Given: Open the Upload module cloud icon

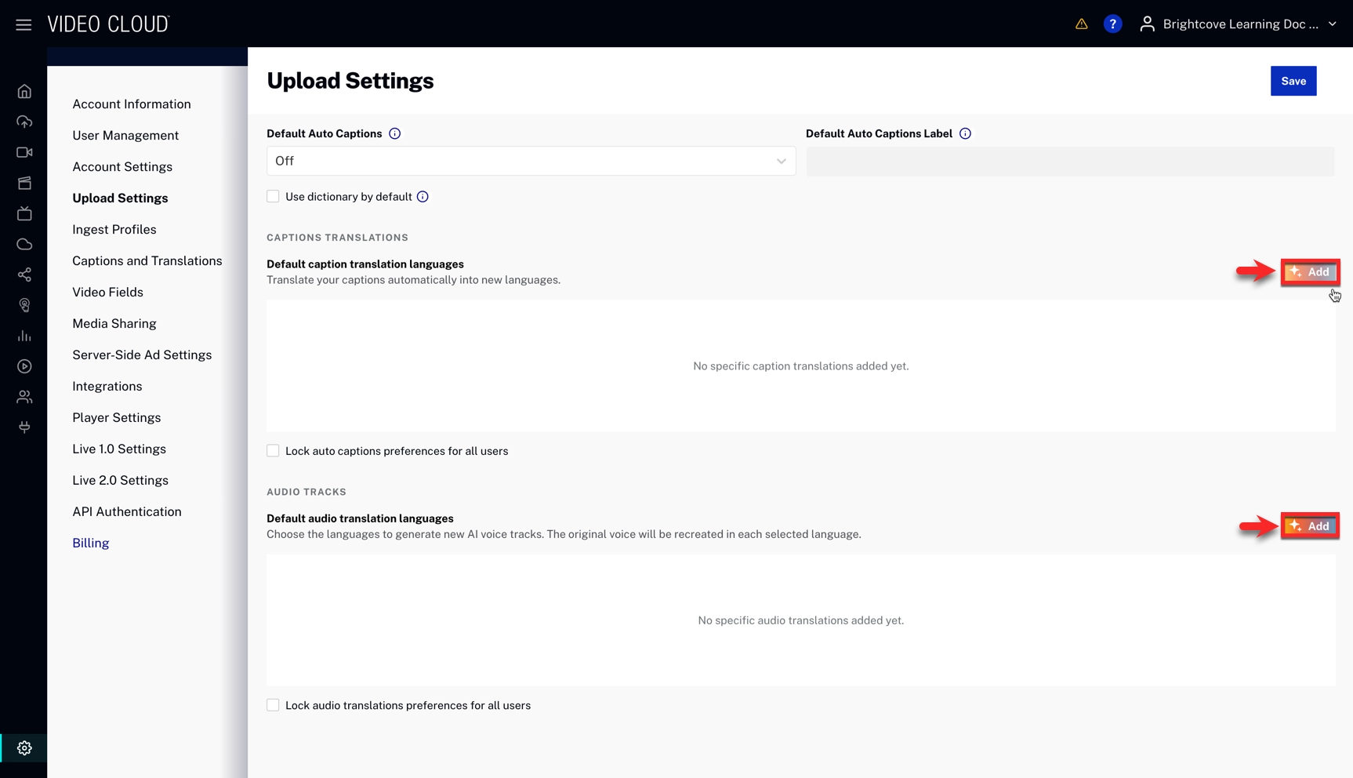Looking at the screenshot, I should tap(24, 122).
